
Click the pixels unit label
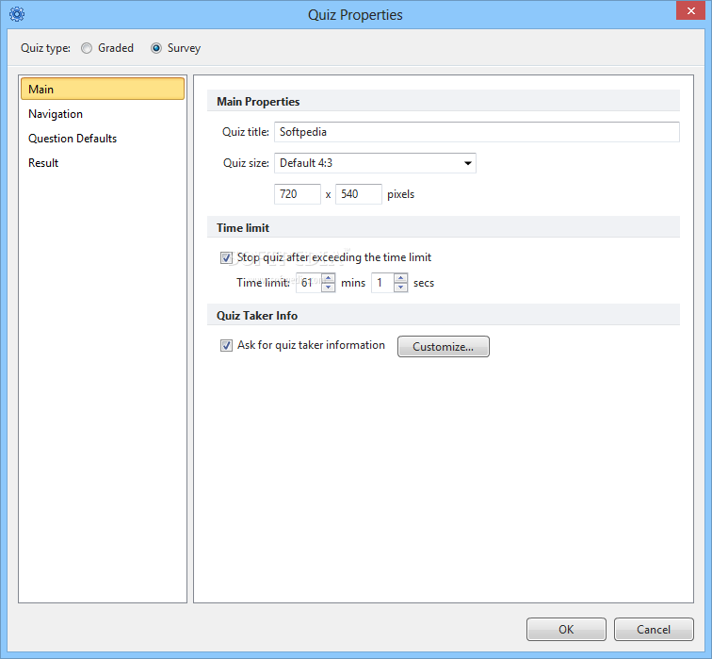coord(400,194)
